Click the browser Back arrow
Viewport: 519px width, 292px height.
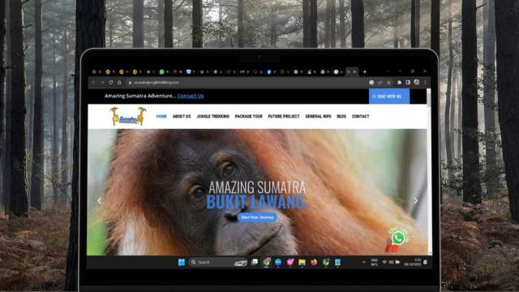(94, 83)
